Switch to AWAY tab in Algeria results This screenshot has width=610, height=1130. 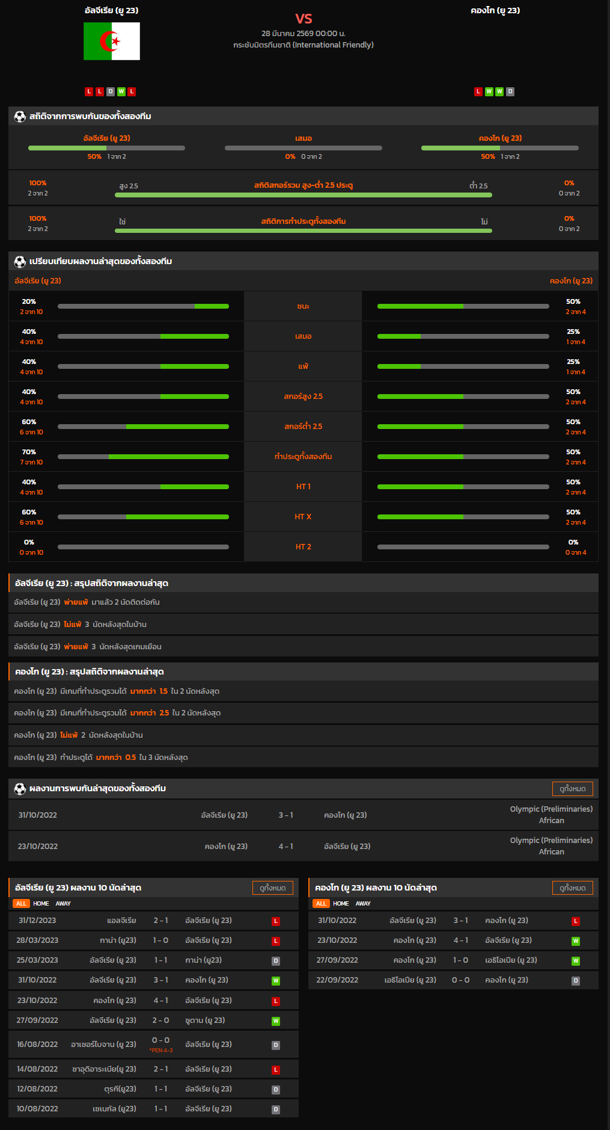63,904
